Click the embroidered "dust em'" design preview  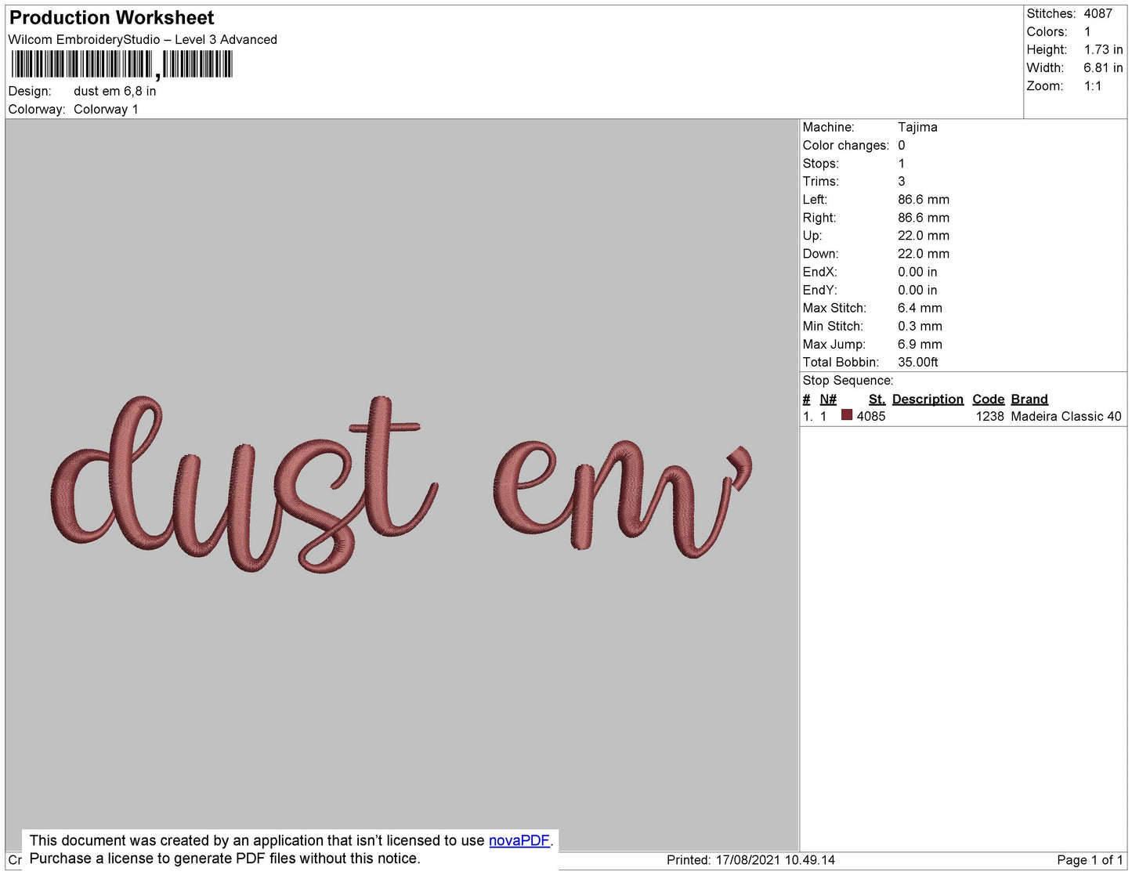tap(403, 484)
